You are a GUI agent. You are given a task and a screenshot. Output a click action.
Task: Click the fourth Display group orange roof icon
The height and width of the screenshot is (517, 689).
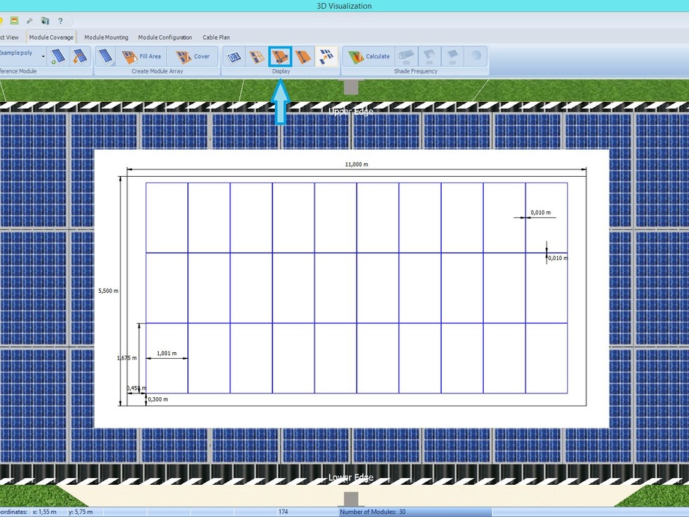click(303, 56)
